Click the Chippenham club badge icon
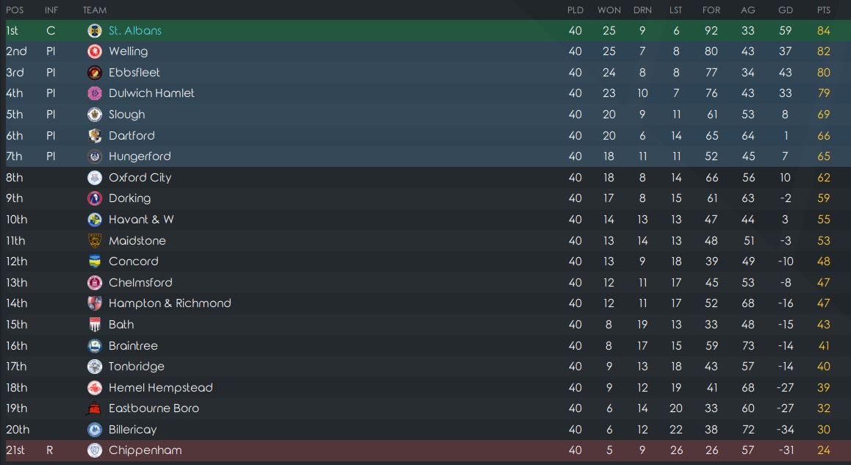851x465 pixels. click(94, 450)
